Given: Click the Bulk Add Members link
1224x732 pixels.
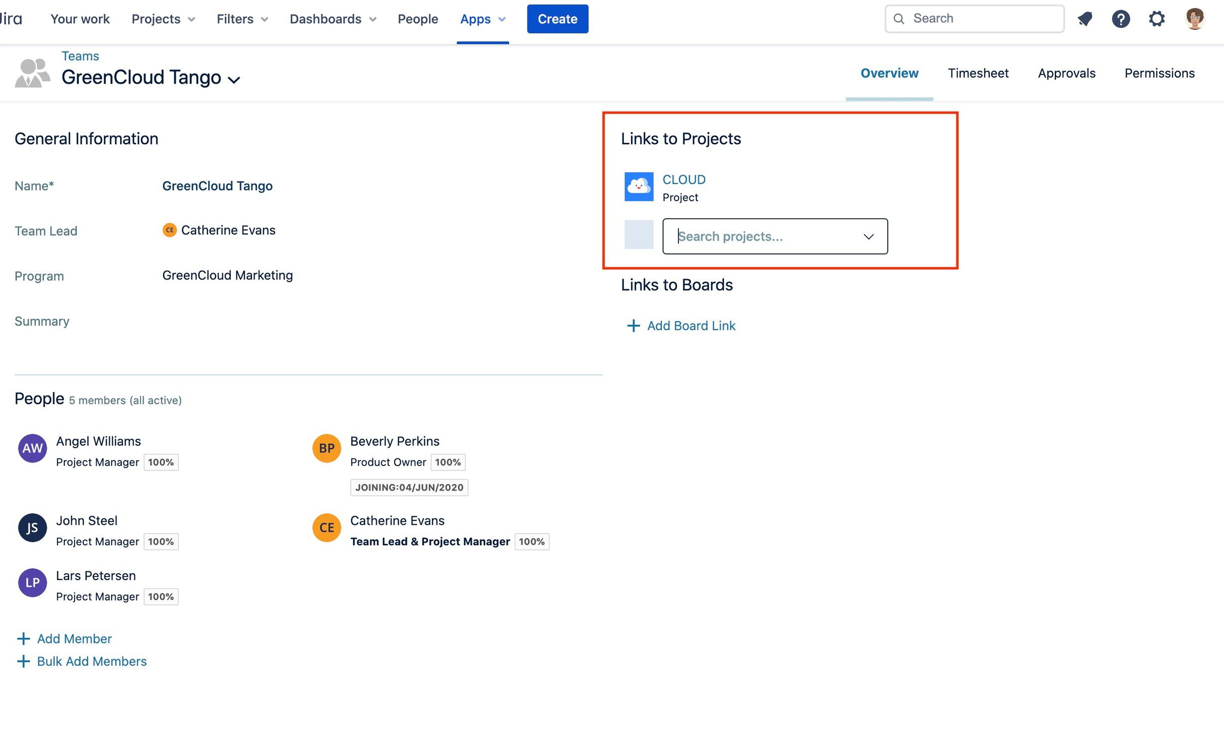Looking at the screenshot, I should click(x=92, y=661).
